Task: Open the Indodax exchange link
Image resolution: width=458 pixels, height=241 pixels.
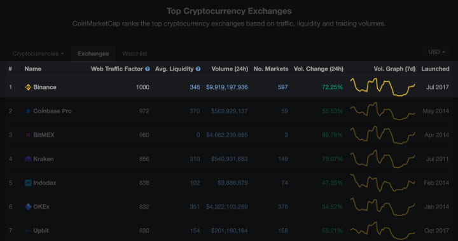Action: (x=45, y=183)
